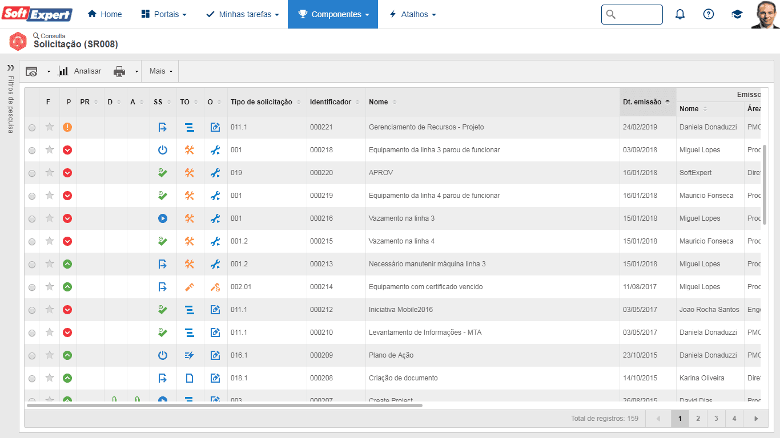The height and width of the screenshot is (438, 780).
Task: Go to results page 3
Action: [716, 419]
